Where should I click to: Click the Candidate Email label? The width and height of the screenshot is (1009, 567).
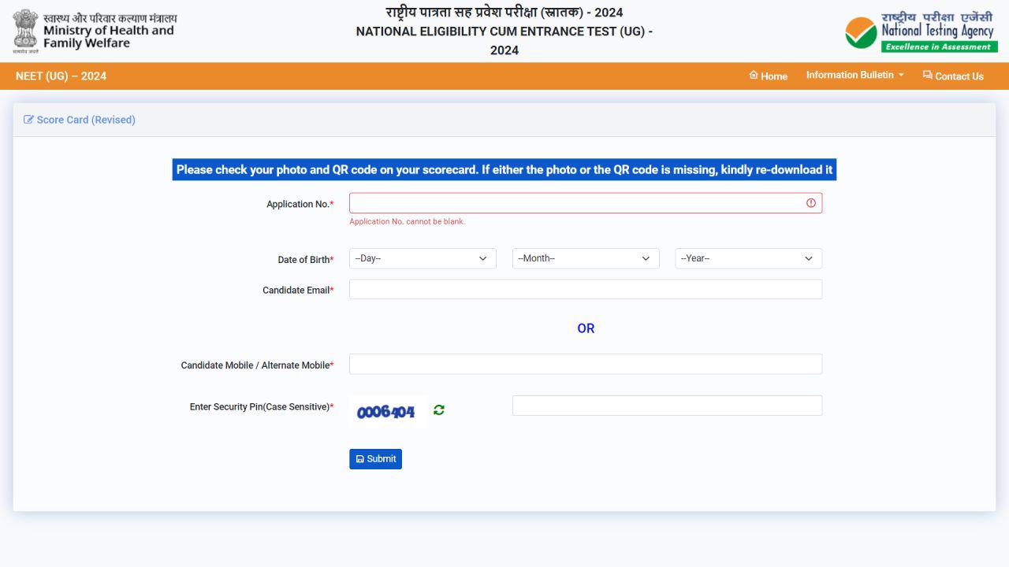298,291
